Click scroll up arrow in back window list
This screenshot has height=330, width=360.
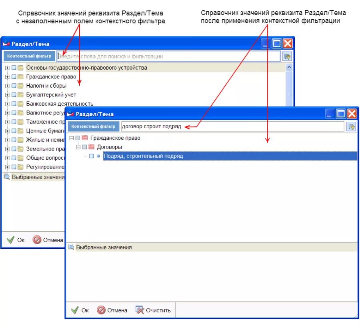pyautogui.click(x=289, y=67)
